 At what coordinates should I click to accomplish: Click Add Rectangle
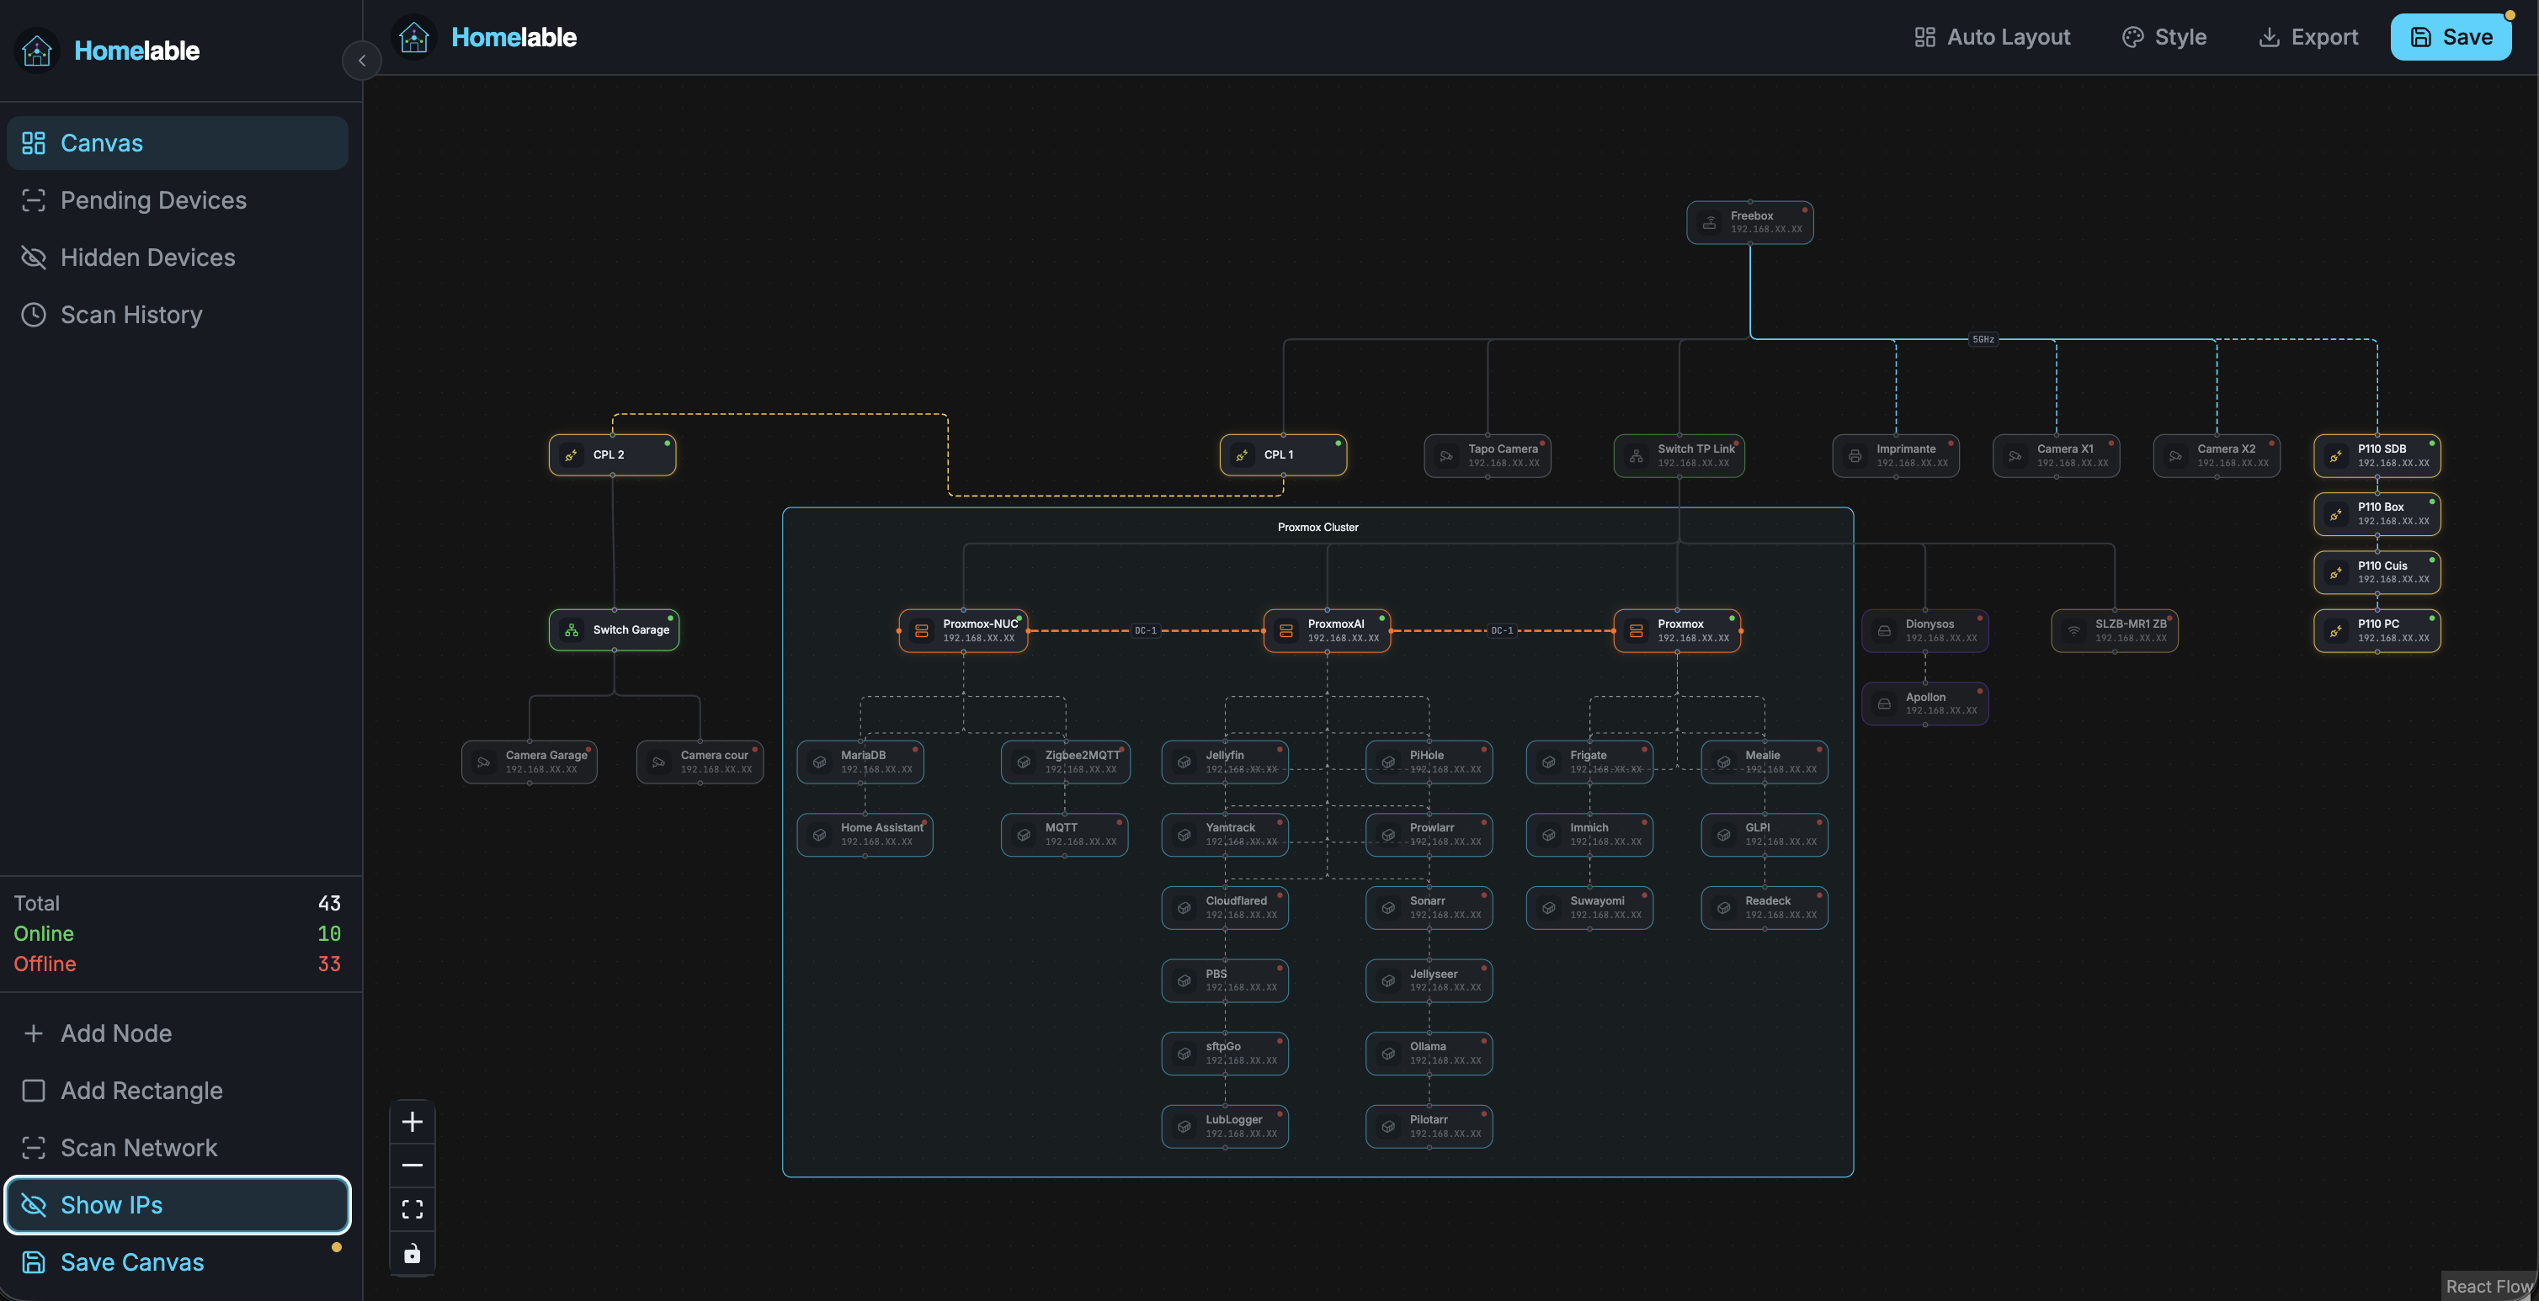(178, 1090)
